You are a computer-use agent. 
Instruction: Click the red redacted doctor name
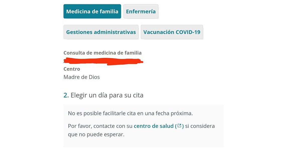pos(103,61)
